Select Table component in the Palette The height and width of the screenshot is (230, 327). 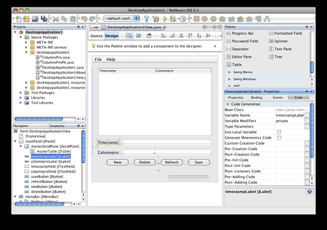point(234,64)
